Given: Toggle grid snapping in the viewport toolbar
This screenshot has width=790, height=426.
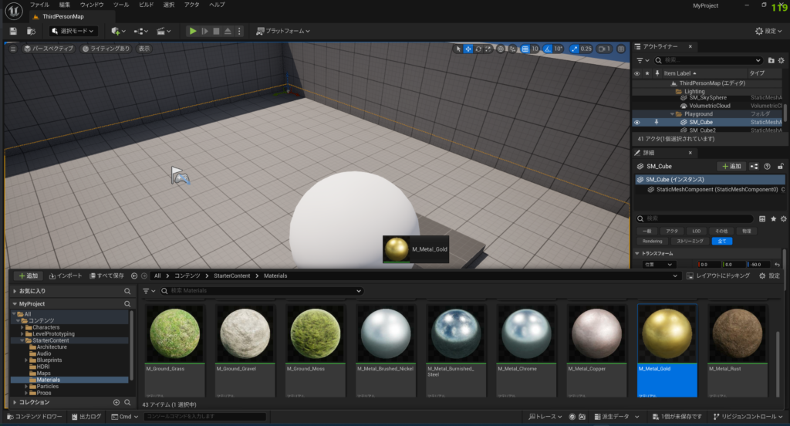Looking at the screenshot, I should pos(525,49).
